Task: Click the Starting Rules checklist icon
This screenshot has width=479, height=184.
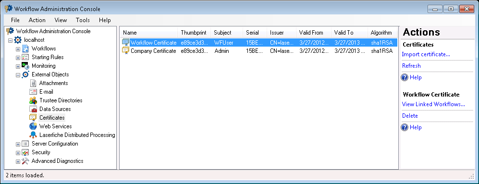Action: pyautogui.click(x=25, y=57)
